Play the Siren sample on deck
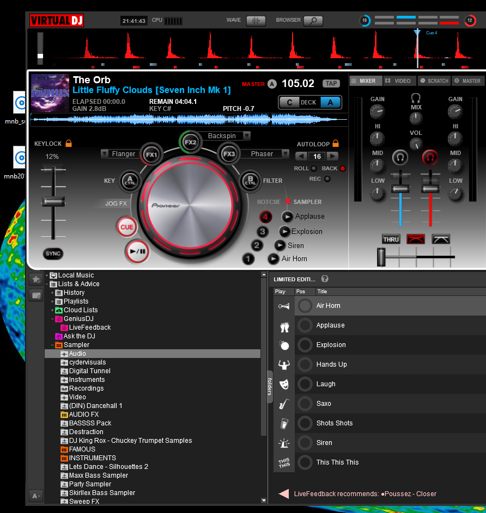Image resolution: width=486 pixels, height=513 pixels. (280, 245)
